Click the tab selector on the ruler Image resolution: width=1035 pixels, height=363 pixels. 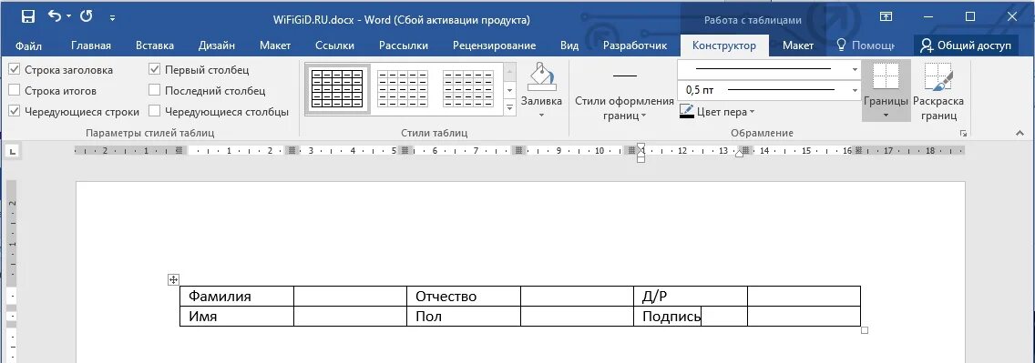pyautogui.click(x=13, y=152)
